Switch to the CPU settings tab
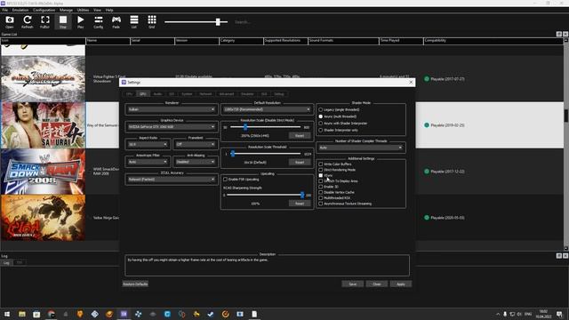This screenshot has height=320, width=569. pos(130,94)
